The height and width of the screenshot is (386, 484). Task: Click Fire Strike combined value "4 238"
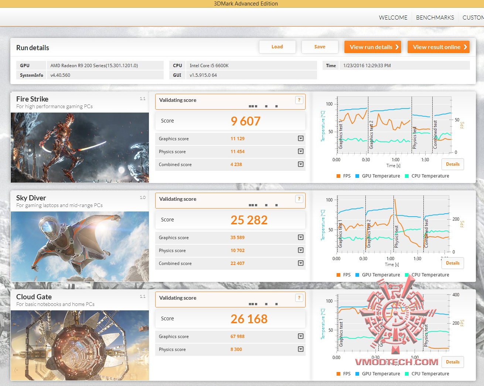(236, 165)
